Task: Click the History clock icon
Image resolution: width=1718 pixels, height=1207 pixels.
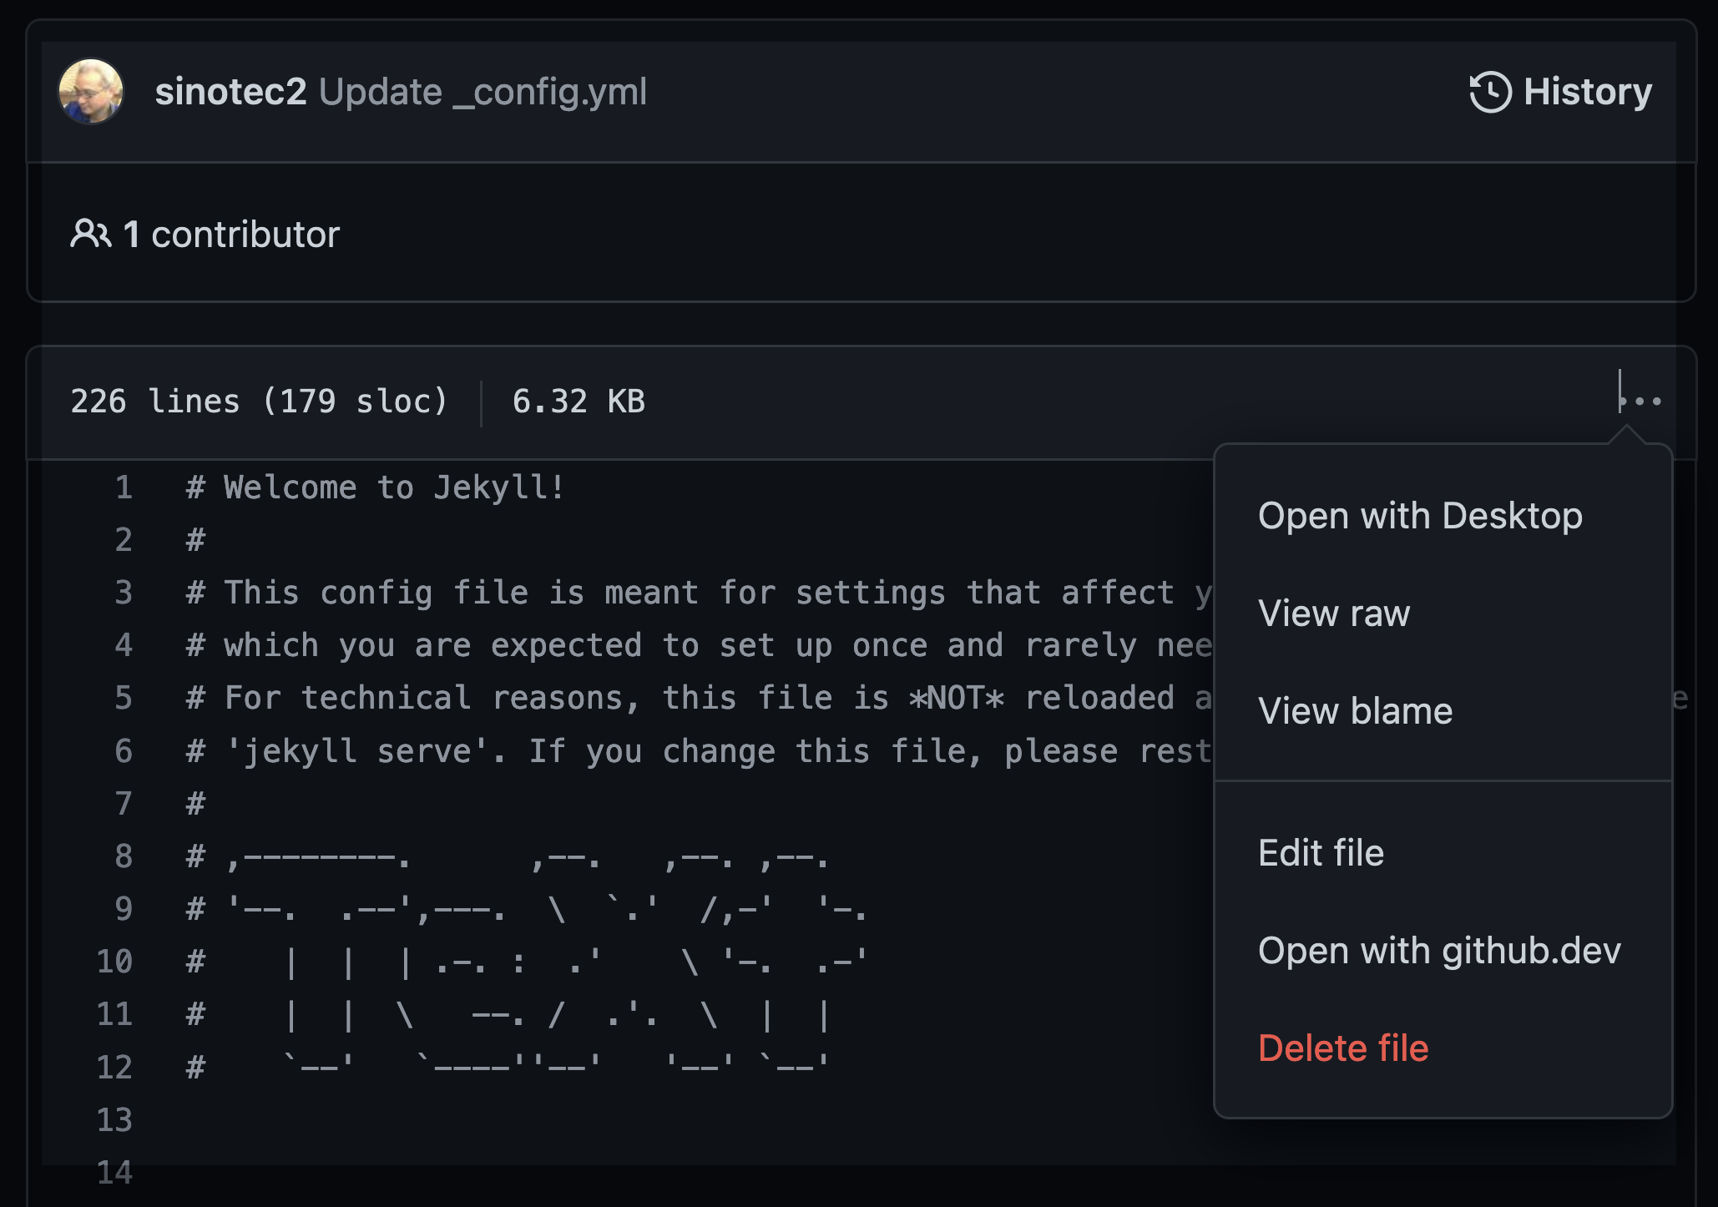Action: [x=1490, y=92]
